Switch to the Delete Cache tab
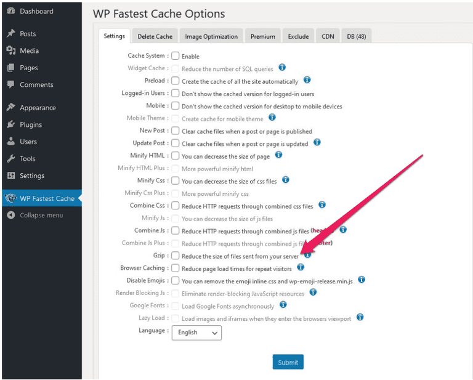This screenshot has width=473, height=380. [155, 36]
